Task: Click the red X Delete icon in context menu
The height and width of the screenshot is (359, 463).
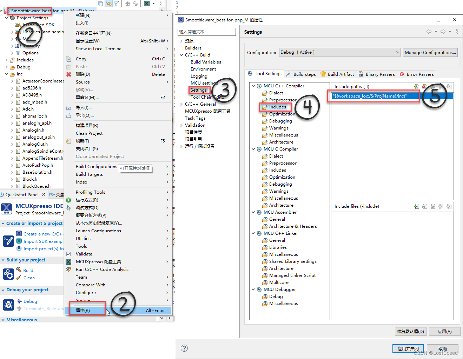Action: [x=69, y=74]
